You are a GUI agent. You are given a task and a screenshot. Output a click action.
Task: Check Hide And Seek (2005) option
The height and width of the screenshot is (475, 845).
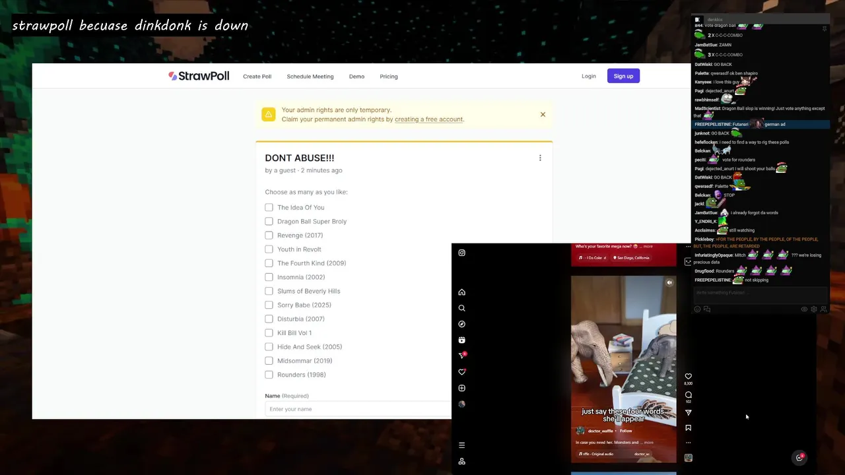(x=269, y=346)
